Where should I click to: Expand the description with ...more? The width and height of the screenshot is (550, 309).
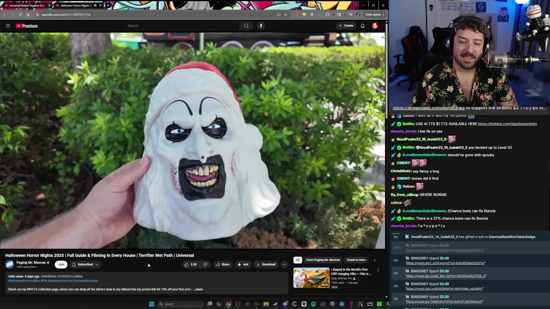click(198, 289)
